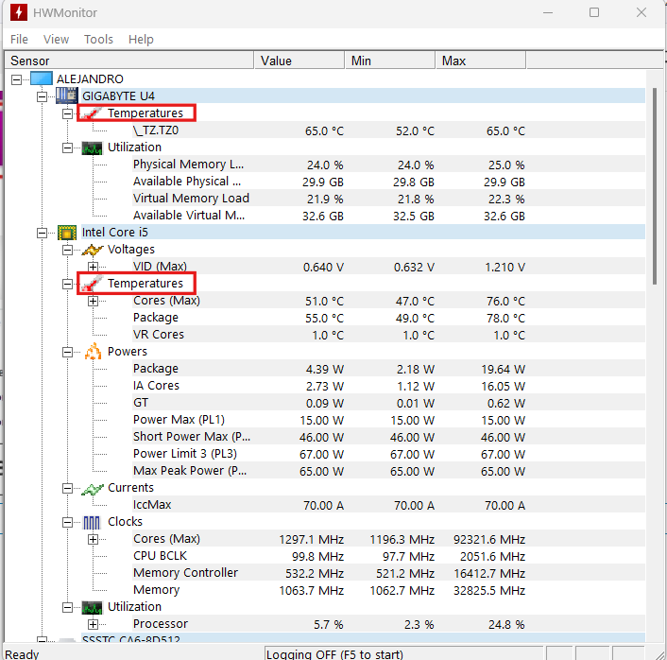Collapse the Voltages section
The height and width of the screenshot is (660, 667).
tap(67, 250)
